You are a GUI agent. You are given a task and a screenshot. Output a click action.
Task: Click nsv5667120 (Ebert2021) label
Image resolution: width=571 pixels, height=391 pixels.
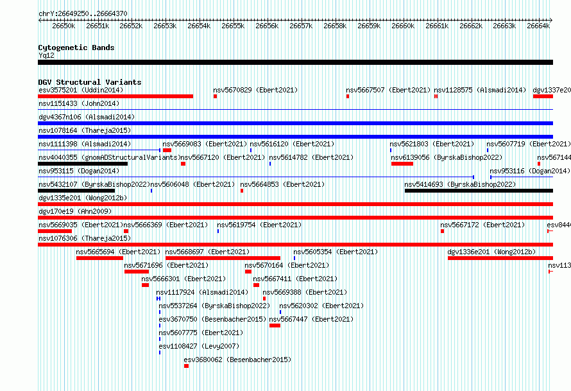coord(223,157)
